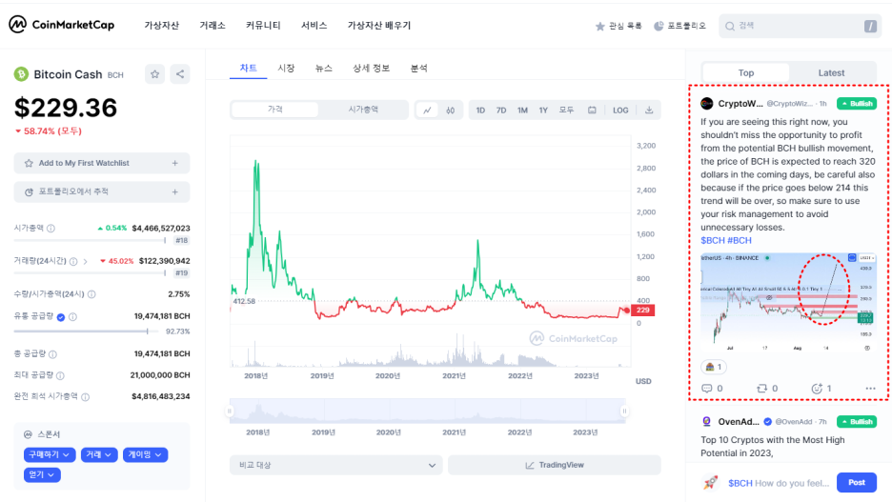The width and height of the screenshot is (892, 502).
Task: Toggle LOG scale on chart
Action: tap(620, 110)
